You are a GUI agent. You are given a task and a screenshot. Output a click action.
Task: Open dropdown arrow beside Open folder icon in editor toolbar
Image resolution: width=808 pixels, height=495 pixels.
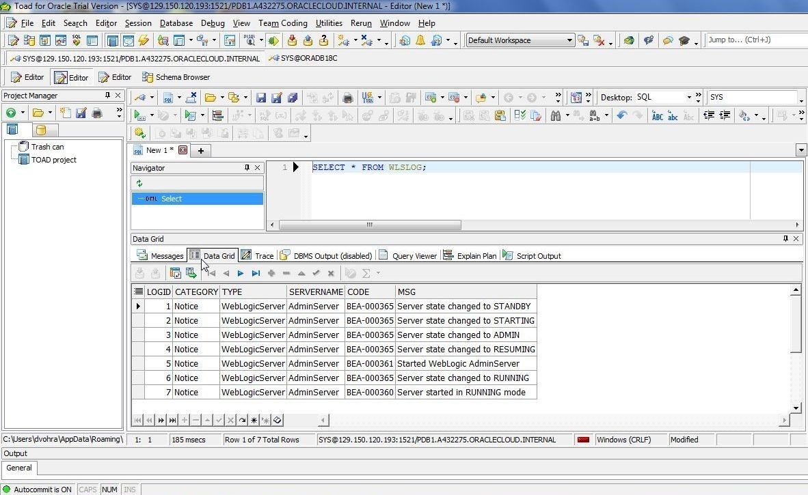(x=222, y=97)
